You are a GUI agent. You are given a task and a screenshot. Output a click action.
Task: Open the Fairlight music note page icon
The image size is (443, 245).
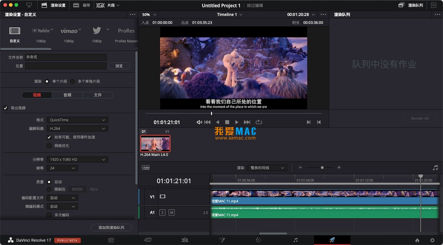(x=295, y=240)
